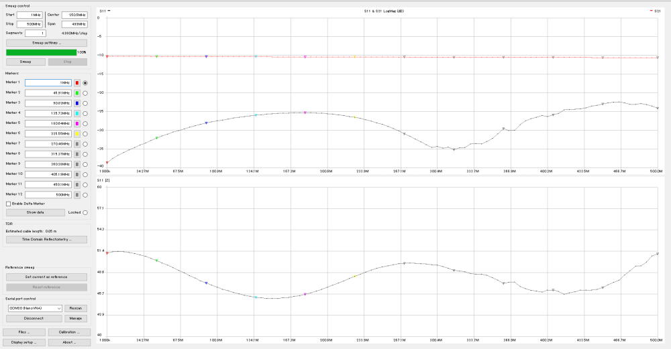This screenshot has width=671, height=349.
Task: Click red Marker 1 triangle on lower S11 chart
Action: [107, 253]
